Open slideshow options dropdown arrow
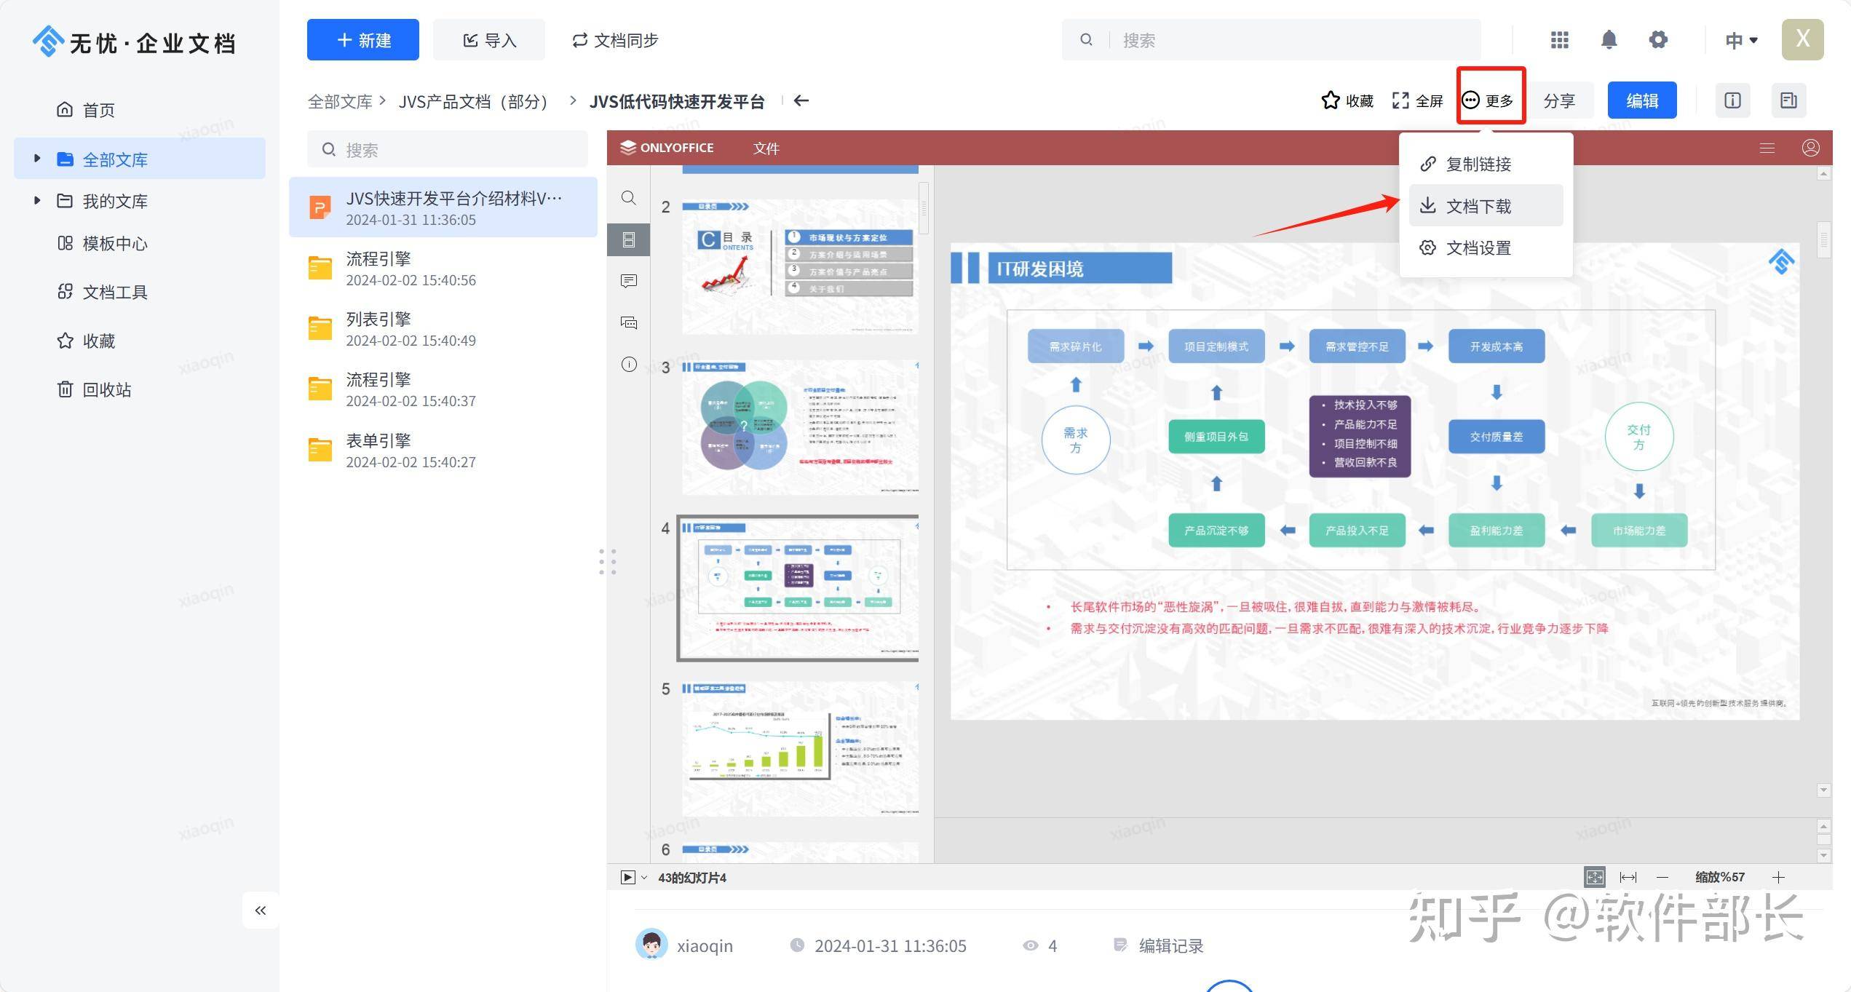The height and width of the screenshot is (992, 1851). pos(643,878)
